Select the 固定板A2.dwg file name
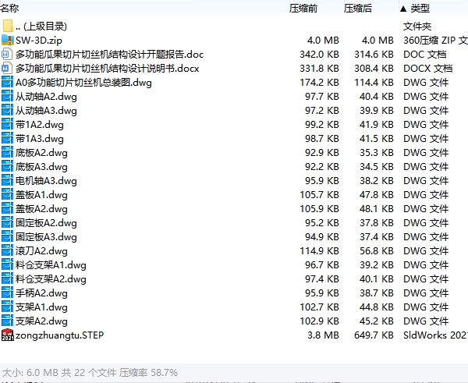 46,222
